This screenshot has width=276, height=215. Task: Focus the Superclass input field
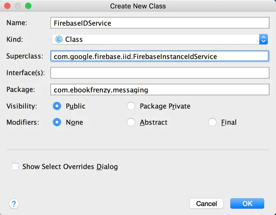[160, 56]
